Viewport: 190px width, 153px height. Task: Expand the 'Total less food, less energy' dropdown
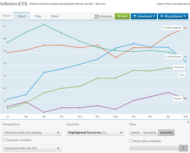[32, 133]
